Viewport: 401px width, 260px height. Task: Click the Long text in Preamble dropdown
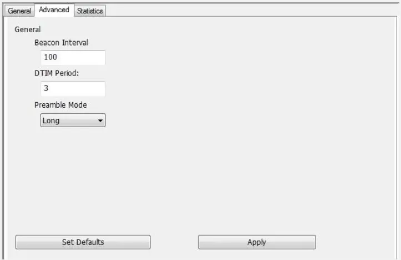[x=51, y=121]
